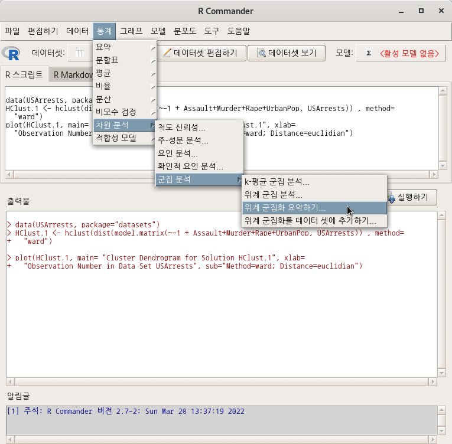This screenshot has height=444, width=452.
Task: Click the sigma icon beside the model label
Action: [369, 53]
